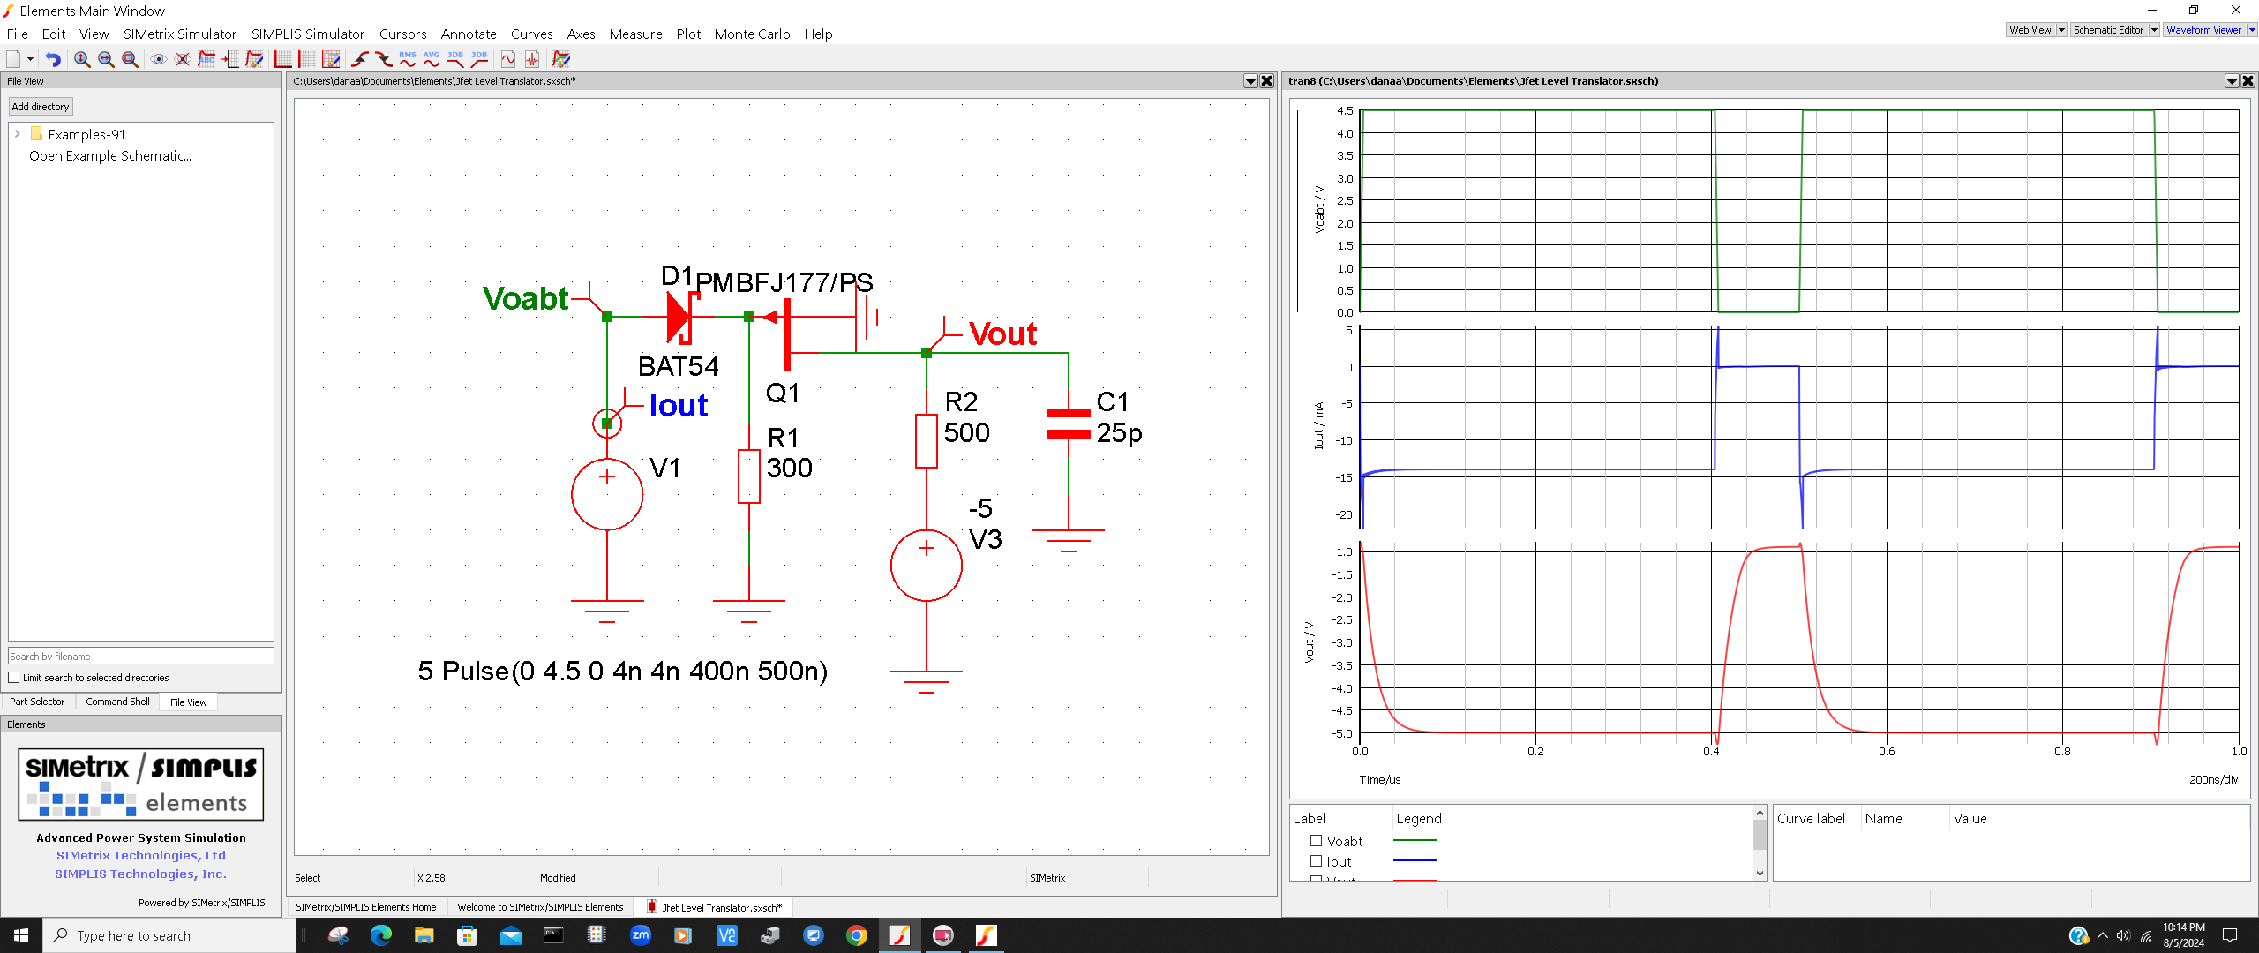Open the File menu
This screenshot has height=953, width=2259.
point(18,34)
